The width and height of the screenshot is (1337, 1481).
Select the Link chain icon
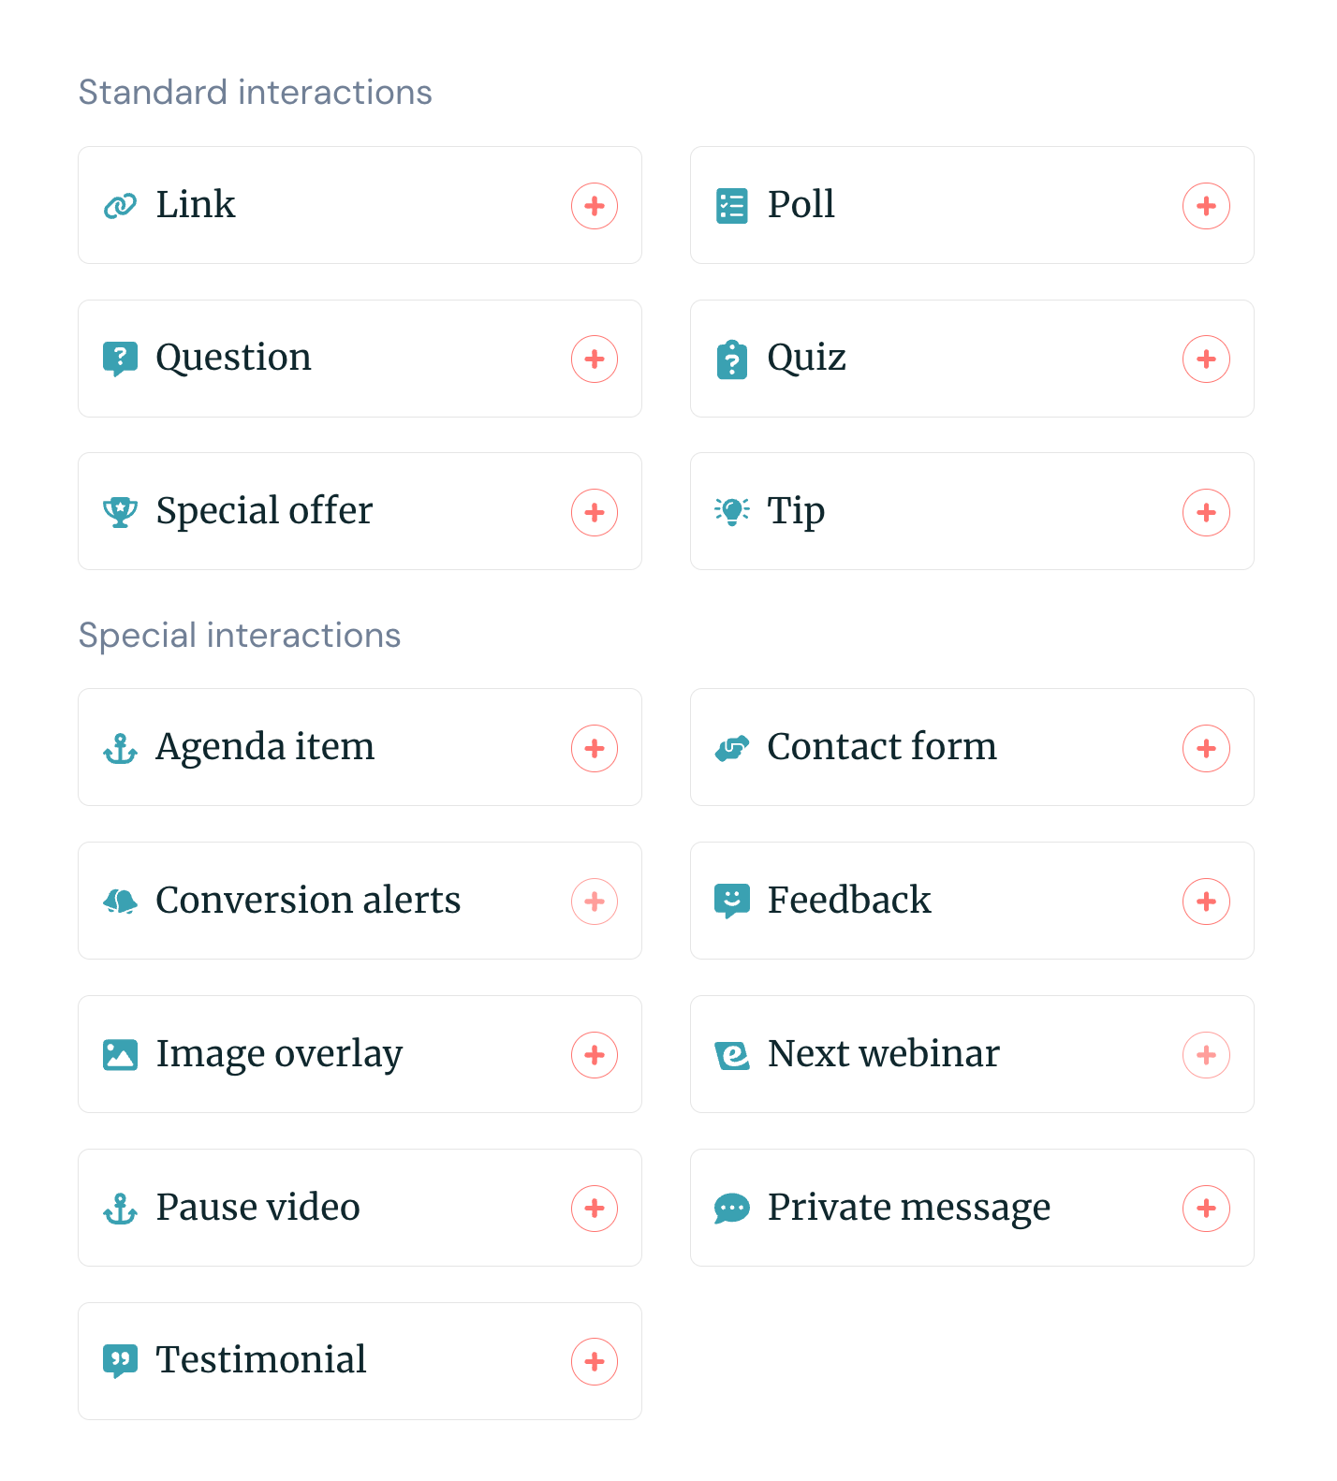(x=120, y=206)
